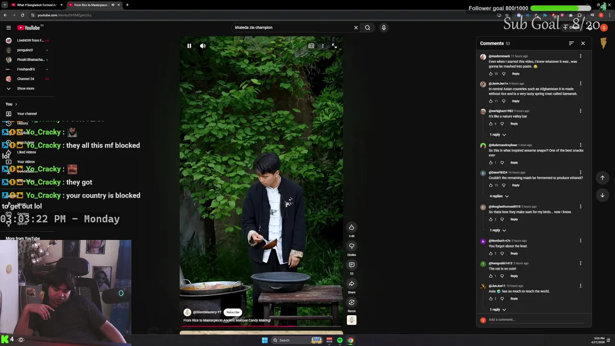Open the @SilentMastery-YT channel avatar
The width and height of the screenshot is (615, 346).
187,312
